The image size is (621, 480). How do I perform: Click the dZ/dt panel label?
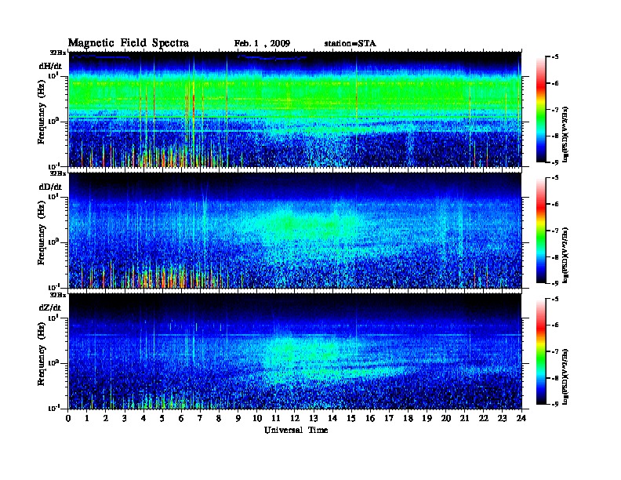click(x=50, y=307)
